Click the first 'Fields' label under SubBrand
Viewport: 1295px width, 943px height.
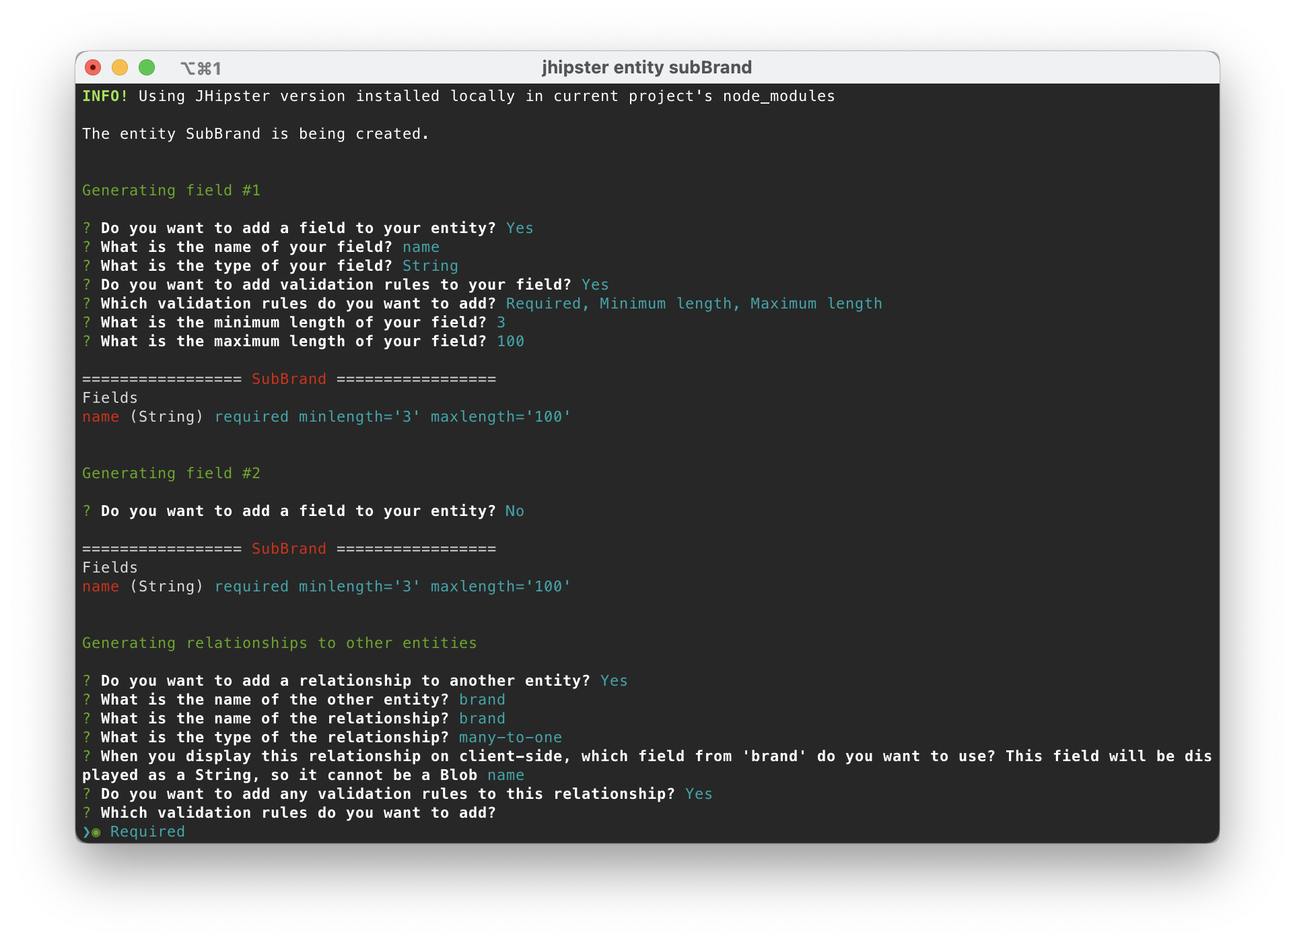[x=110, y=398]
